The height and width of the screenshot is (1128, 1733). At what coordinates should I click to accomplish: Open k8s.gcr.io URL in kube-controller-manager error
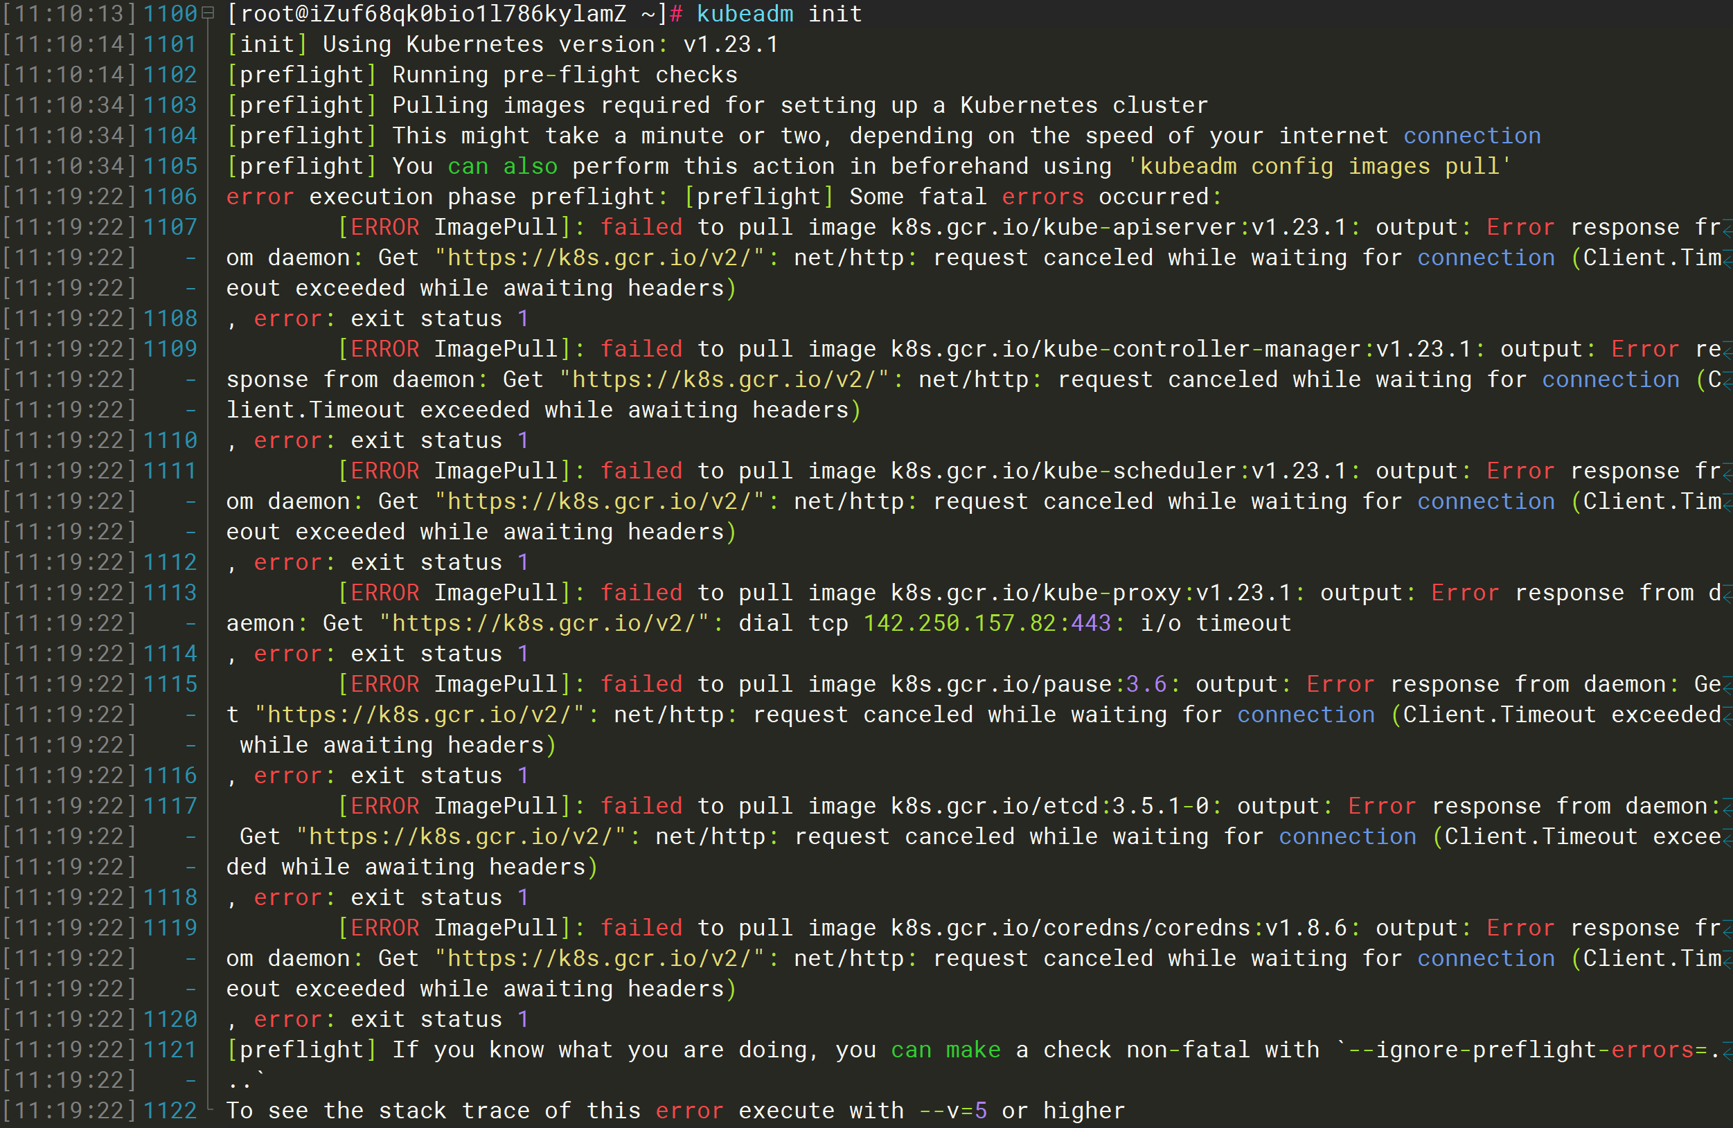(x=724, y=380)
